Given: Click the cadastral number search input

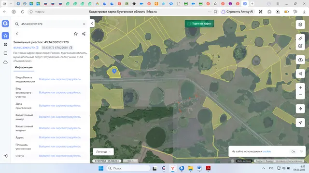Looking at the screenshot, I should (x=50, y=24).
